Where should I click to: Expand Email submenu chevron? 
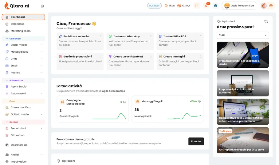[x=41, y=66]
